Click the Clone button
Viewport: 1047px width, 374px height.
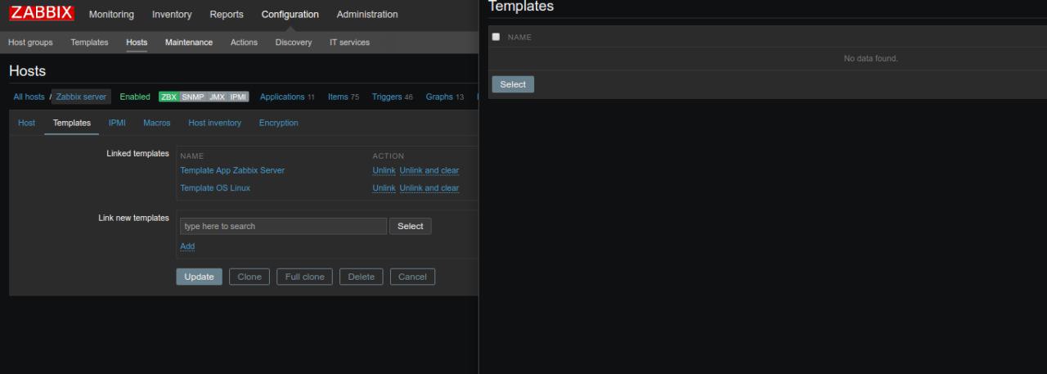tap(249, 277)
